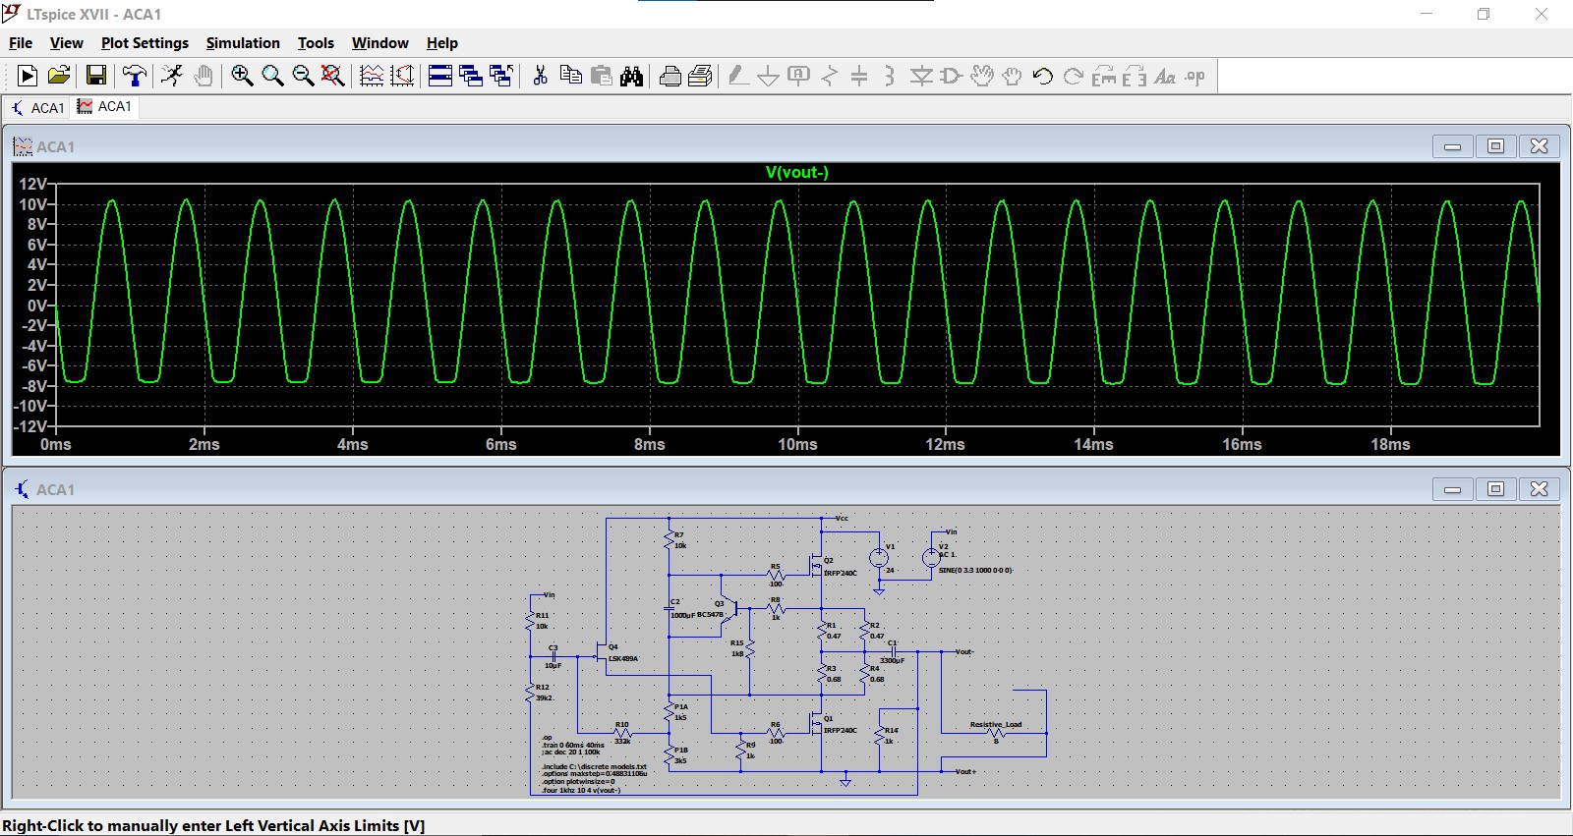The width and height of the screenshot is (1573, 836).
Task: Zoom to full extents with the crossed magnifier icon
Action: point(333,76)
